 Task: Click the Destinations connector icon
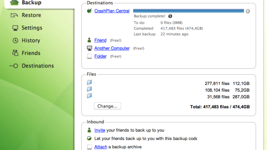(14, 66)
